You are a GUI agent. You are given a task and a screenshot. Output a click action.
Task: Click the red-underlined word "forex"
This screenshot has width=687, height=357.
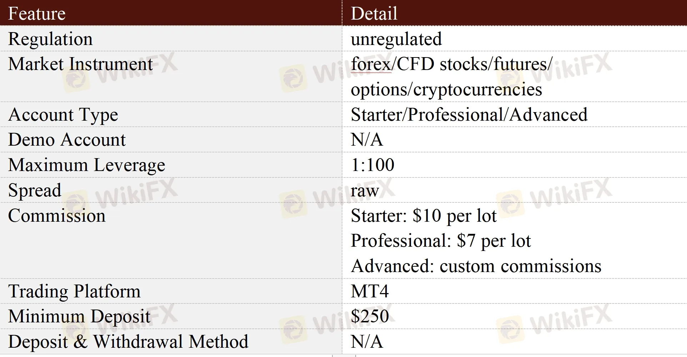tap(371, 65)
